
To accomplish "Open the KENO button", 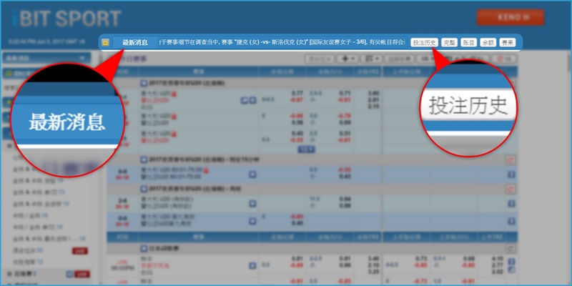I will 511,17.
